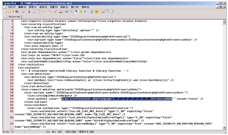The image size is (228, 135).
Task: Open a file with the folder icon
Action: click(9, 12)
